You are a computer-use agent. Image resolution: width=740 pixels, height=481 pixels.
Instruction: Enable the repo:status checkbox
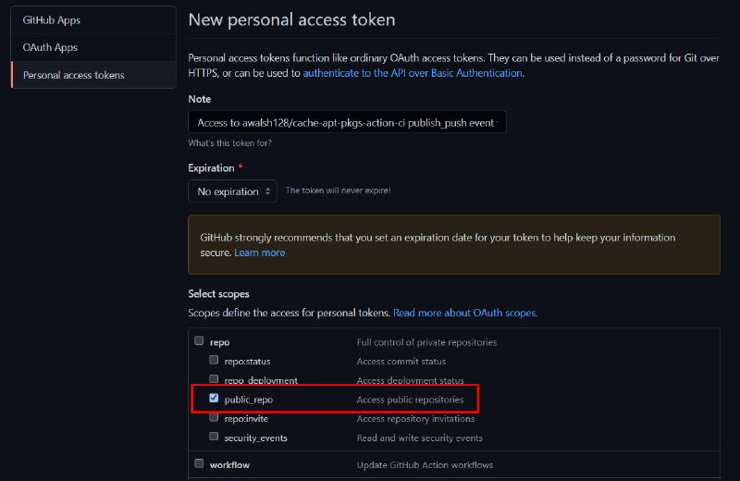click(214, 360)
